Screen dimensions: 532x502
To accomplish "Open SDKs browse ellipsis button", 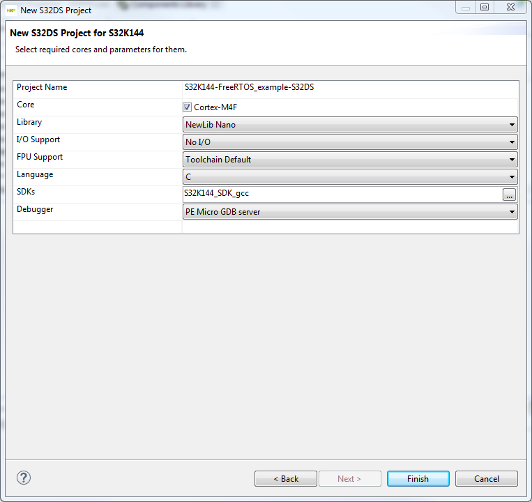I will (509, 195).
